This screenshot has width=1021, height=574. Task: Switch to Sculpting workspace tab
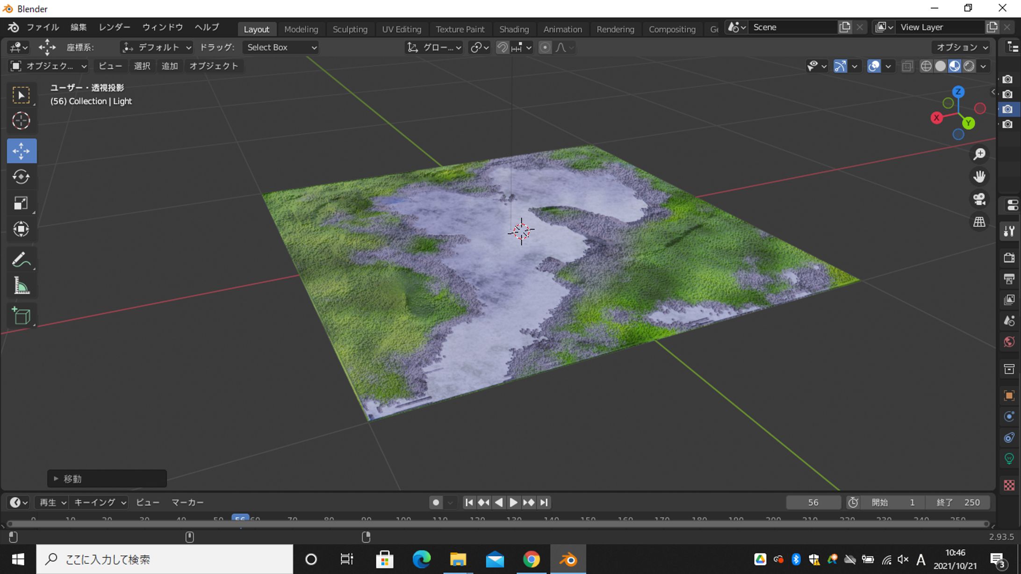click(x=350, y=29)
